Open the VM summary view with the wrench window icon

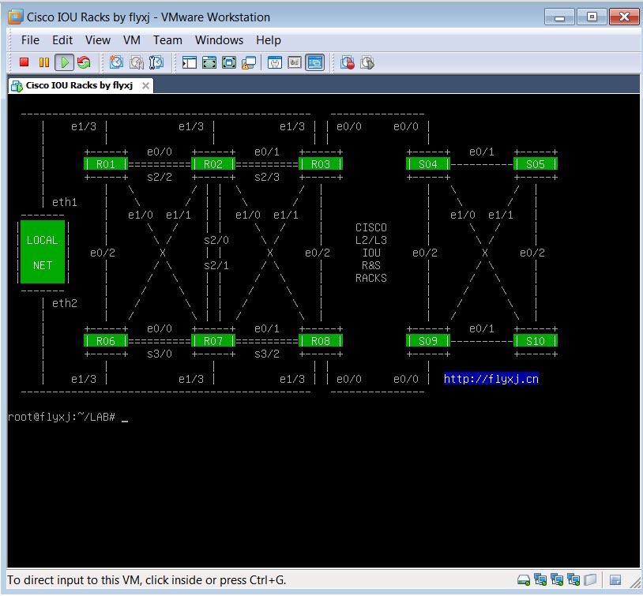click(x=275, y=62)
